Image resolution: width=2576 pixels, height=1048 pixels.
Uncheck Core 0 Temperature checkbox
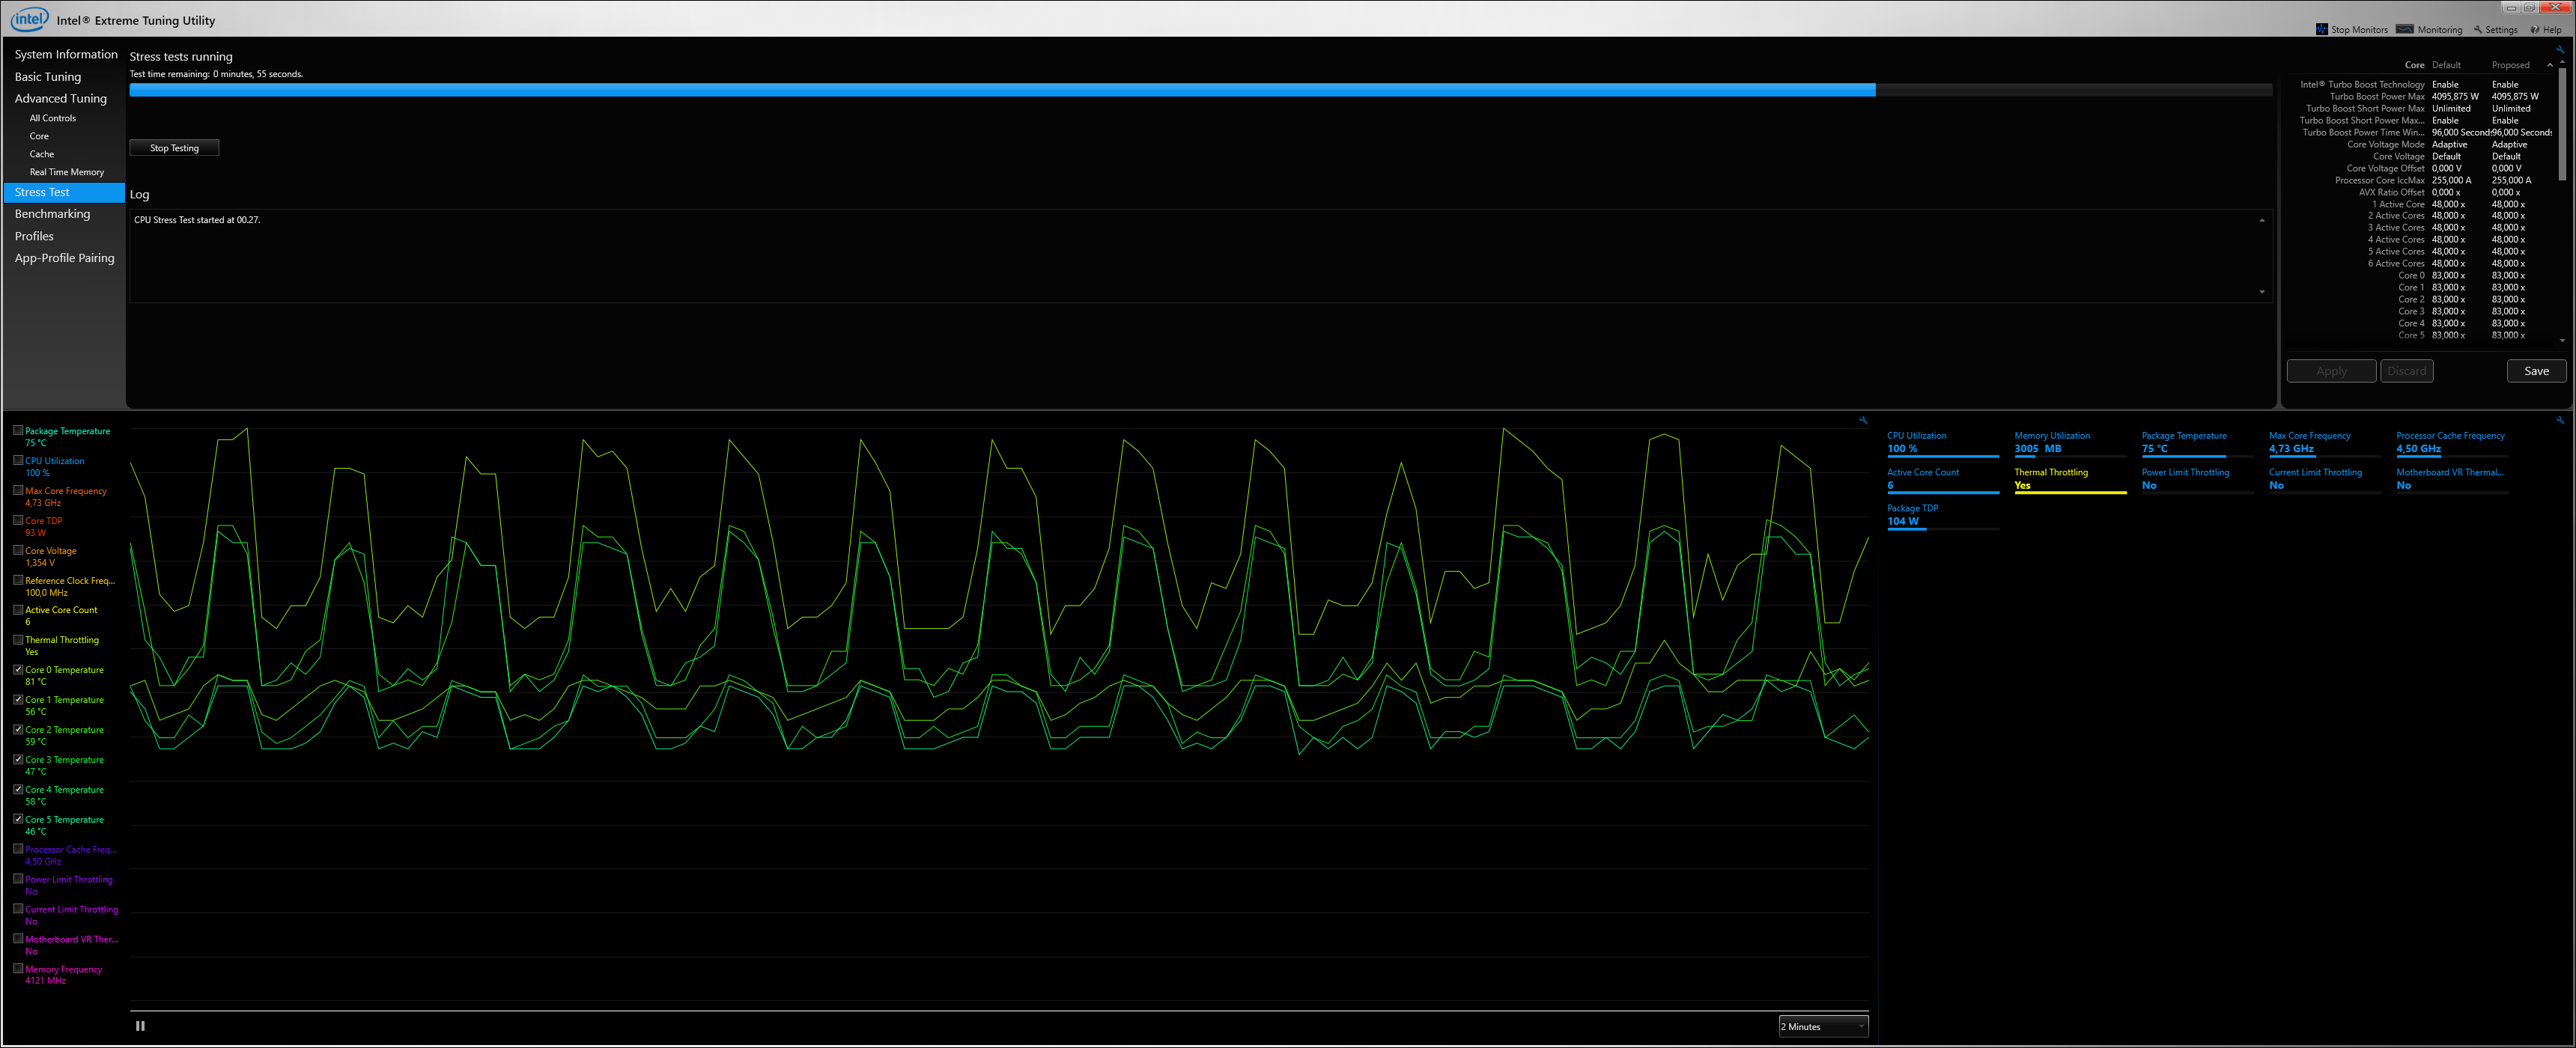coord(18,669)
